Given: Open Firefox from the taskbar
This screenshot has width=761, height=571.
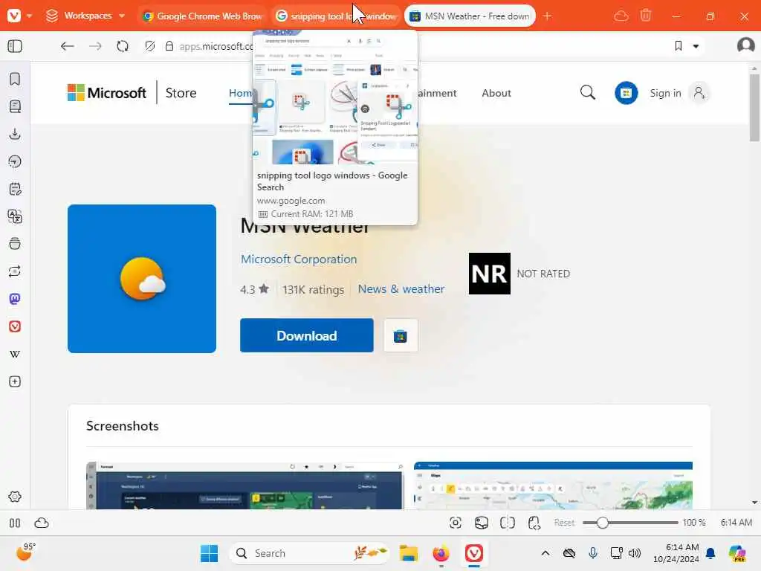Looking at the screenshot, I should tap(441, 553).
